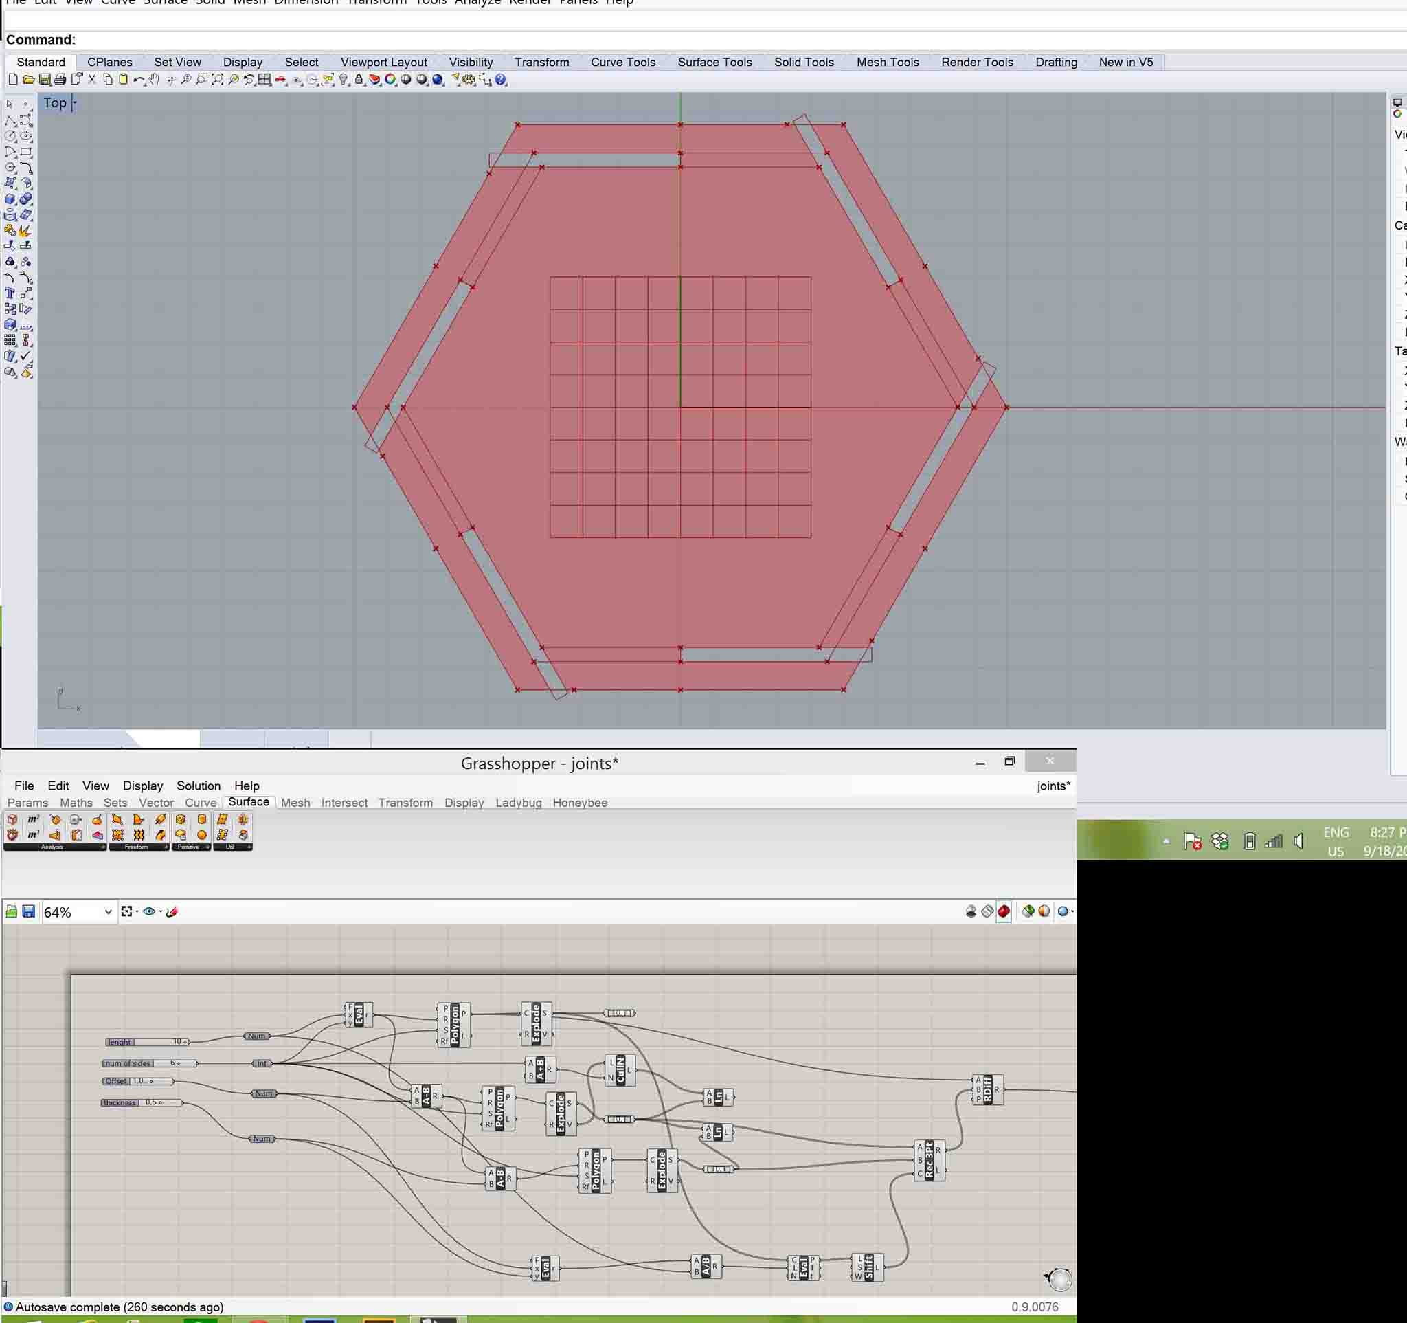This screenshot has height=1323, width=1407.
Task: Click the padlock Lock objects icon
Action: 359,79
